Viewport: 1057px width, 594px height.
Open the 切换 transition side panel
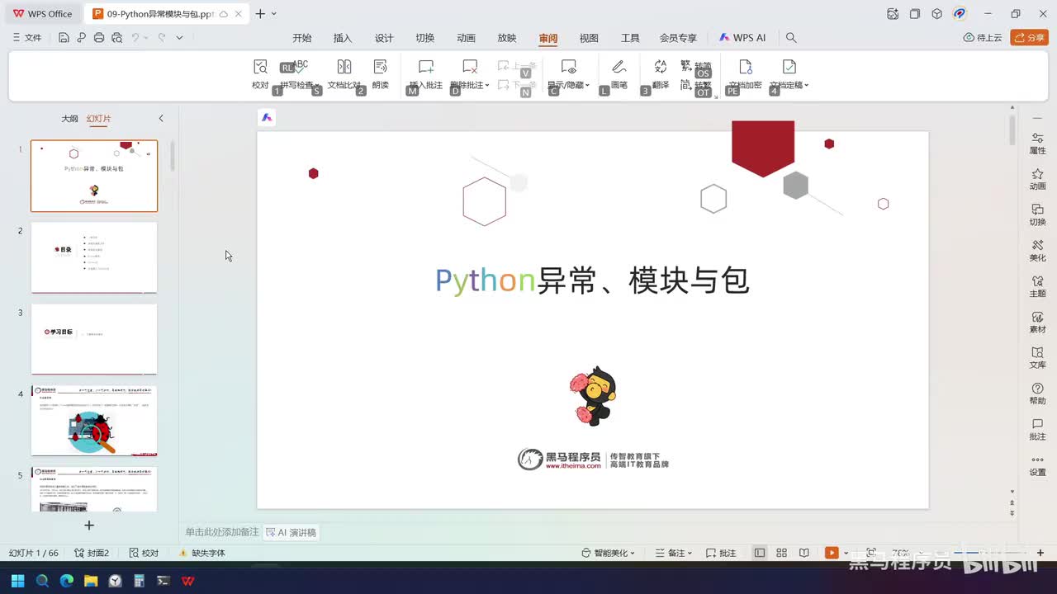pos(1037,214)
